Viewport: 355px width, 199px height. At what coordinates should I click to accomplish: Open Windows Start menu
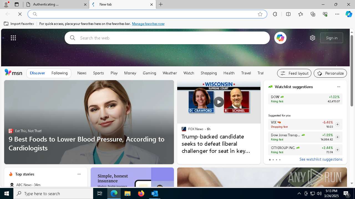point(7,193)
